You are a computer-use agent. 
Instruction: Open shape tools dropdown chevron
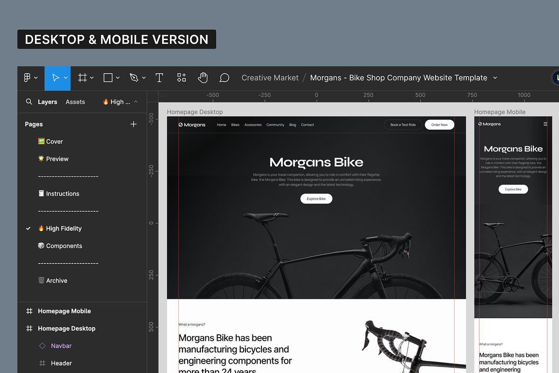click(118, 78)
